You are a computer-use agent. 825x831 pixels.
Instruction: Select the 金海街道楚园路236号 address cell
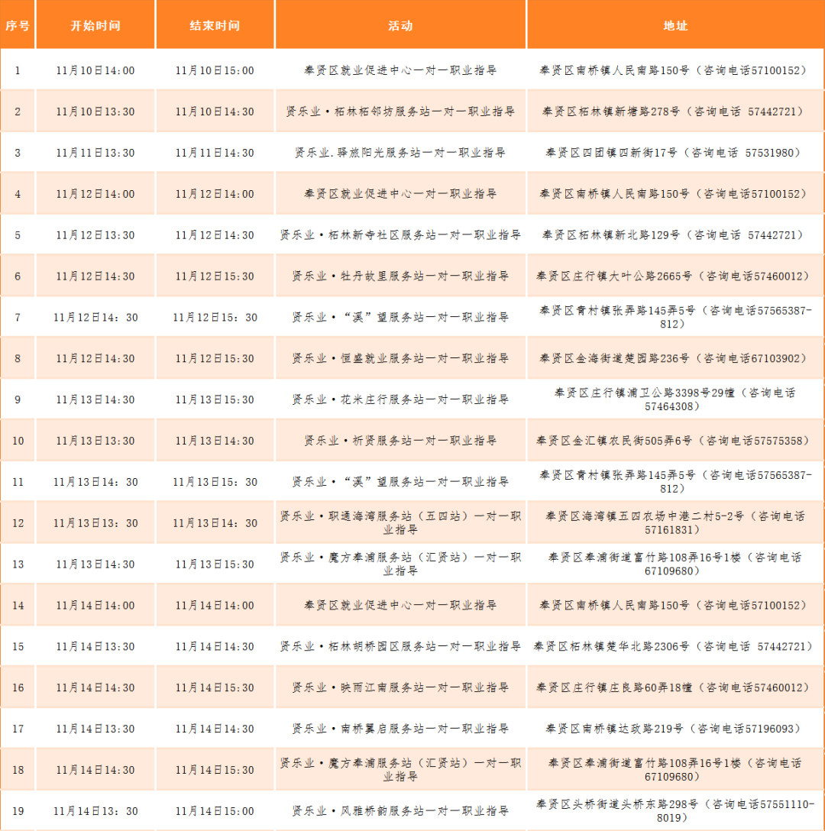[x=675, y=359]
